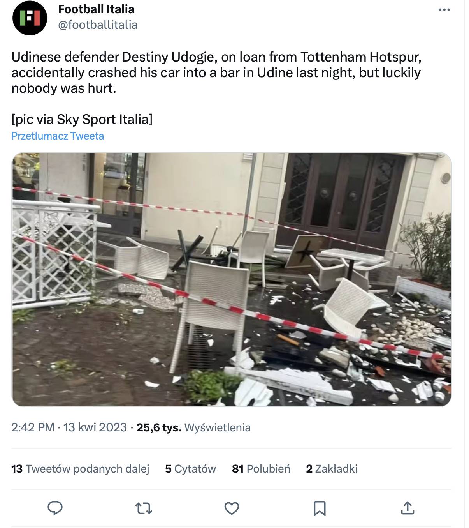This screenshot has width=469, height=528.
Task: Click the 2:42 PM timestamp
Action: point(33,427)
